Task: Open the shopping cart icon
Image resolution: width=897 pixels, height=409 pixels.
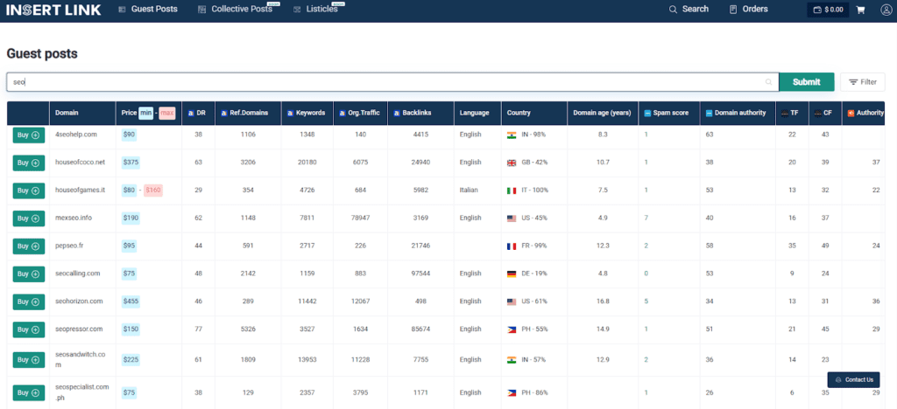Action: tap(860, 10)
